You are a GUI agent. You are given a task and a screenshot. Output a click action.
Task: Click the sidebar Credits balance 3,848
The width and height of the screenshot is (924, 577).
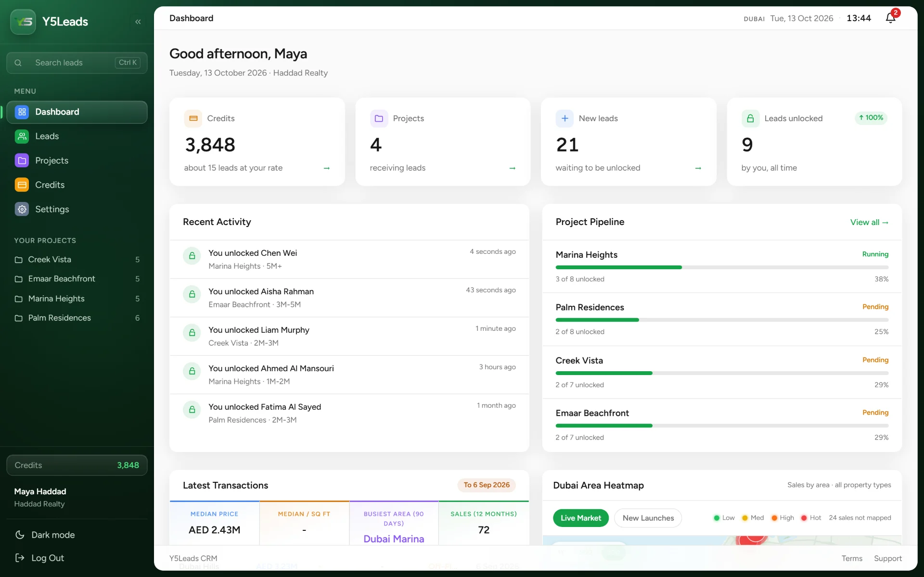click(77, 465)
